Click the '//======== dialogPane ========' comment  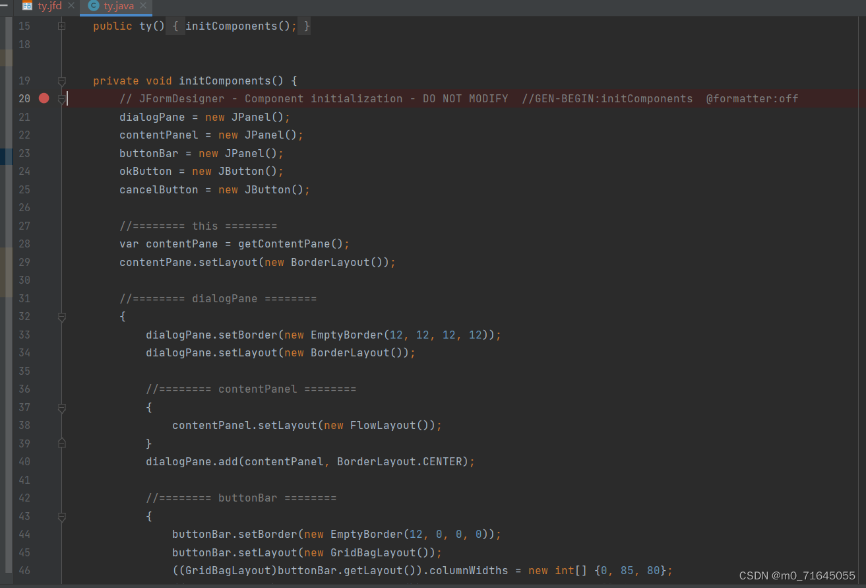pos(218,298)
